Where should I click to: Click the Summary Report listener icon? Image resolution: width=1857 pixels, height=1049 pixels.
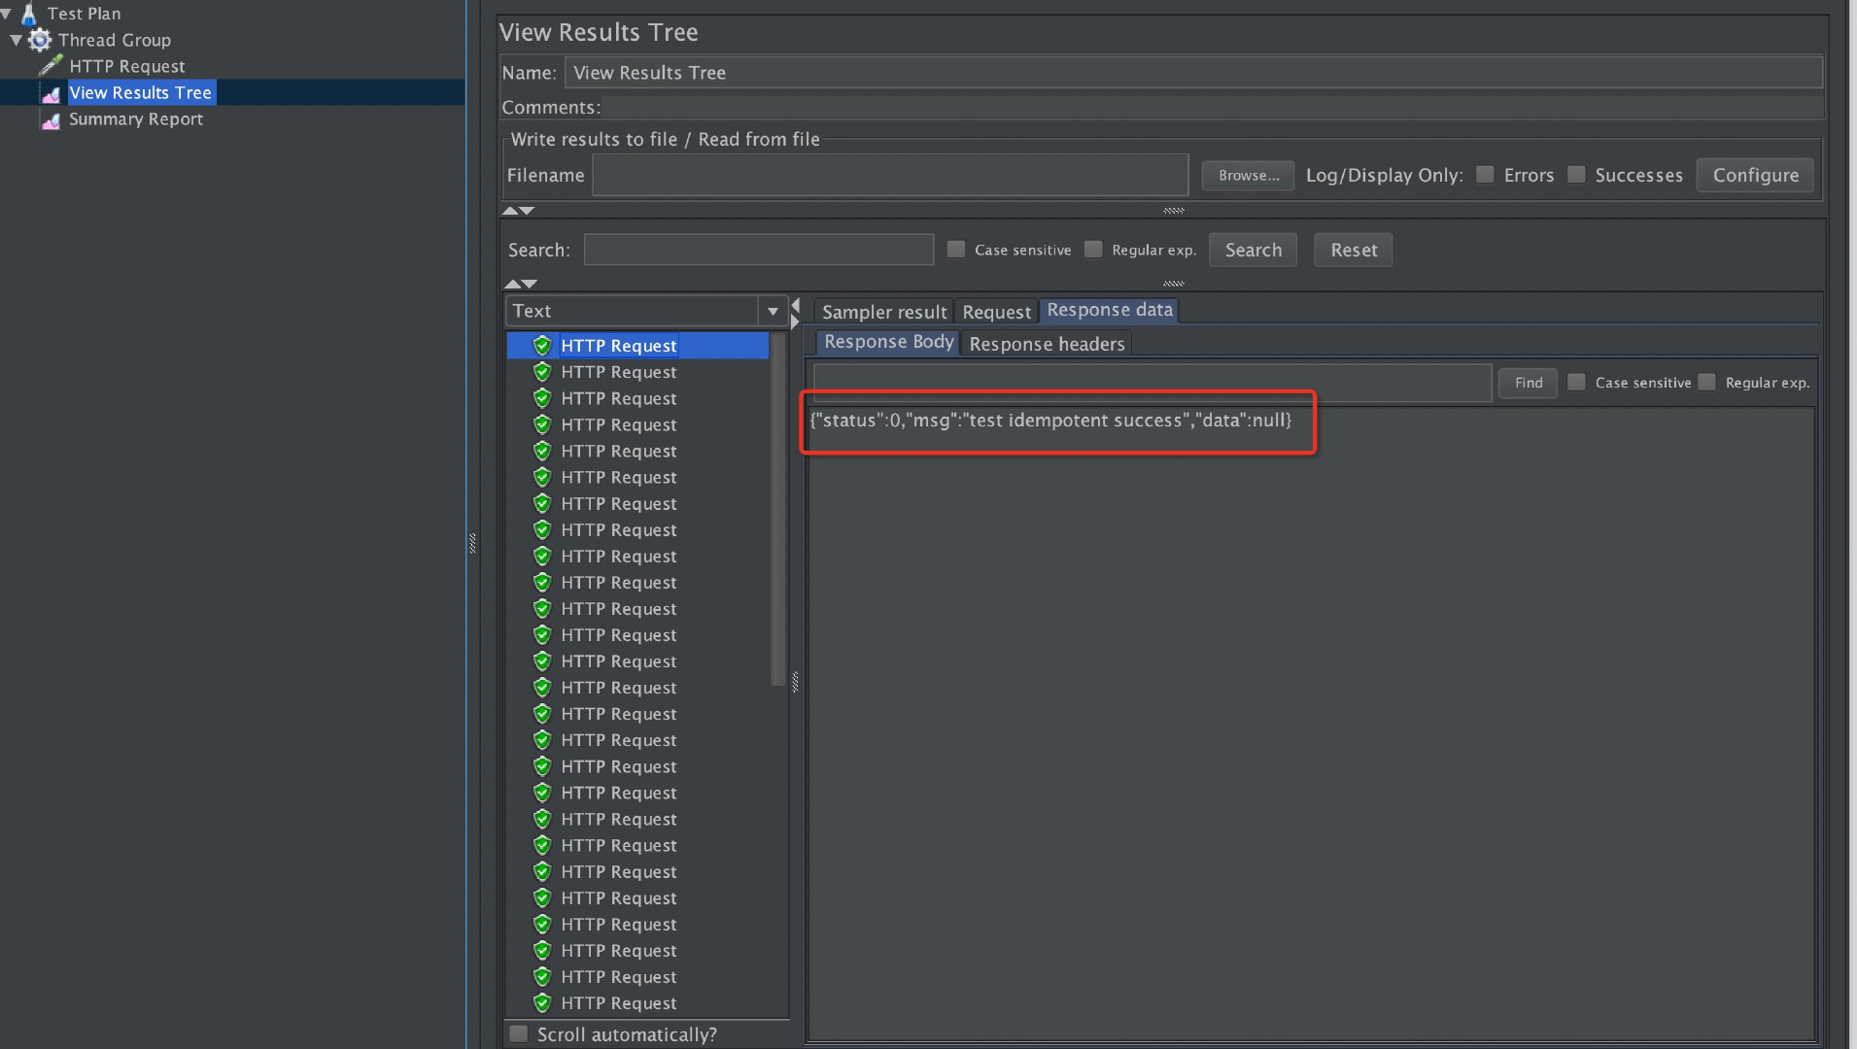pos(52,119)
